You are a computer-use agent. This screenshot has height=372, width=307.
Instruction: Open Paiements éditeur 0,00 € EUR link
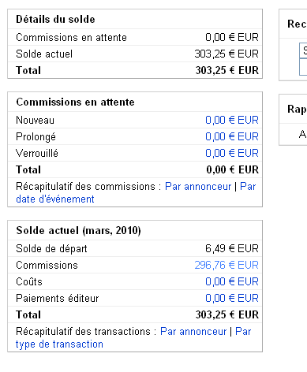pos(232,298)
